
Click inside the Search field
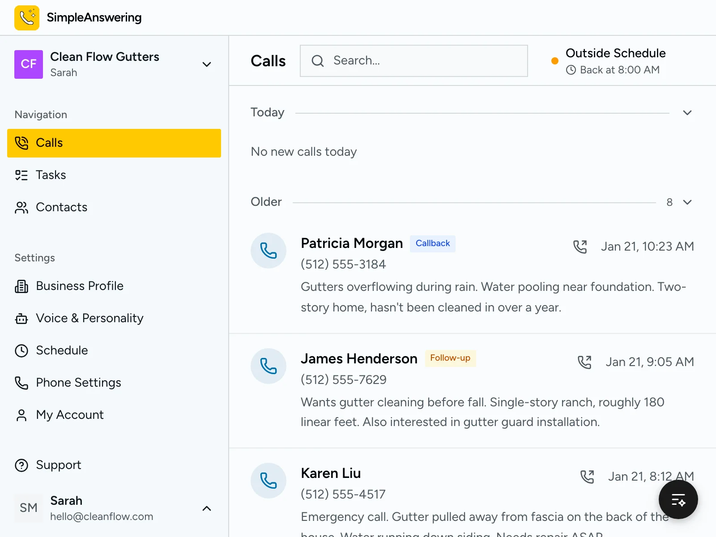(413, 60)
